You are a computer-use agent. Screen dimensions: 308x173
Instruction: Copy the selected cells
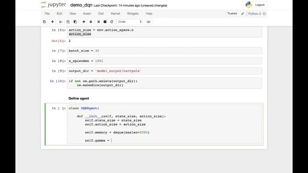coord(68,22)
